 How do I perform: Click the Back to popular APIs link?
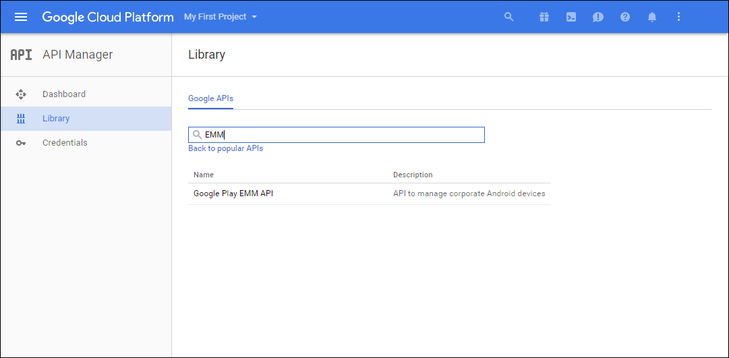(225, 148)
